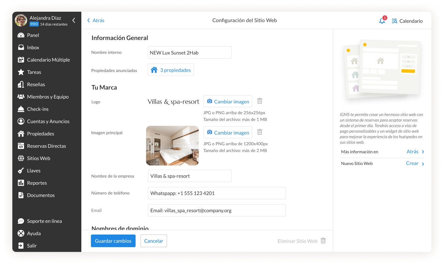This screenshot has width=444, height=265.
Task: Click the Reportes chart icon
Action: click(x=21, y=183)
